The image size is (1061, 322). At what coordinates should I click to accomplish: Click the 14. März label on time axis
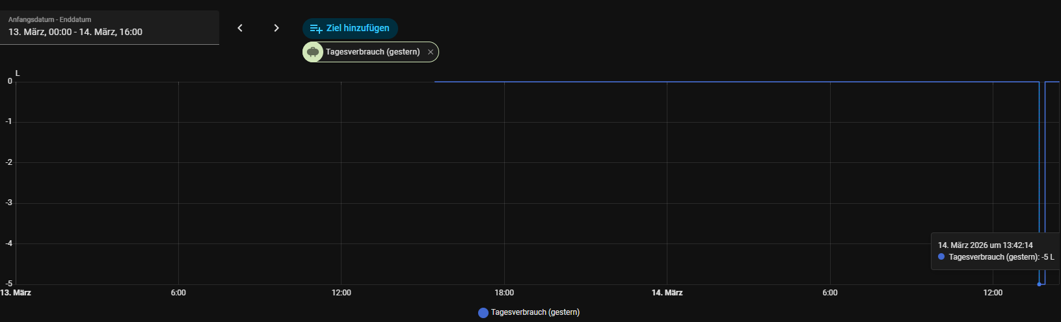pos(667,293)
